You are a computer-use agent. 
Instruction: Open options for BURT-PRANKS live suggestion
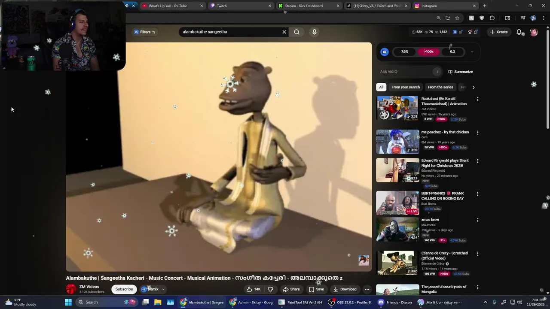tap(477, 194)
